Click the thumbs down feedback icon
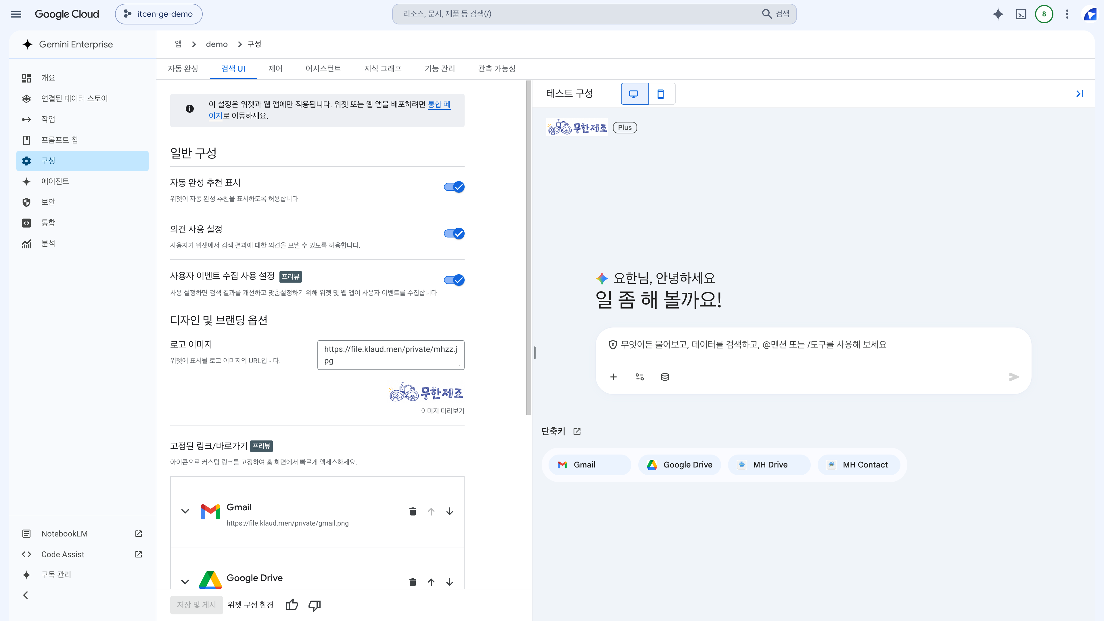This screenshot has height=621, width=1104. click(x=315, y=605)
